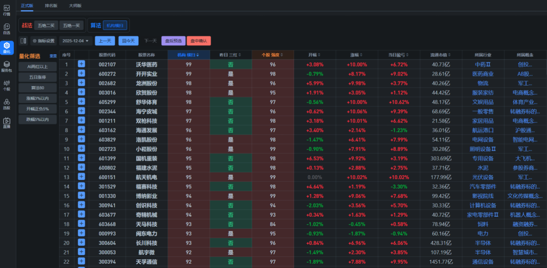The image size is (547, 268).
Task: Open the 服务包 service package icon
Action: [x=6, y=66]
